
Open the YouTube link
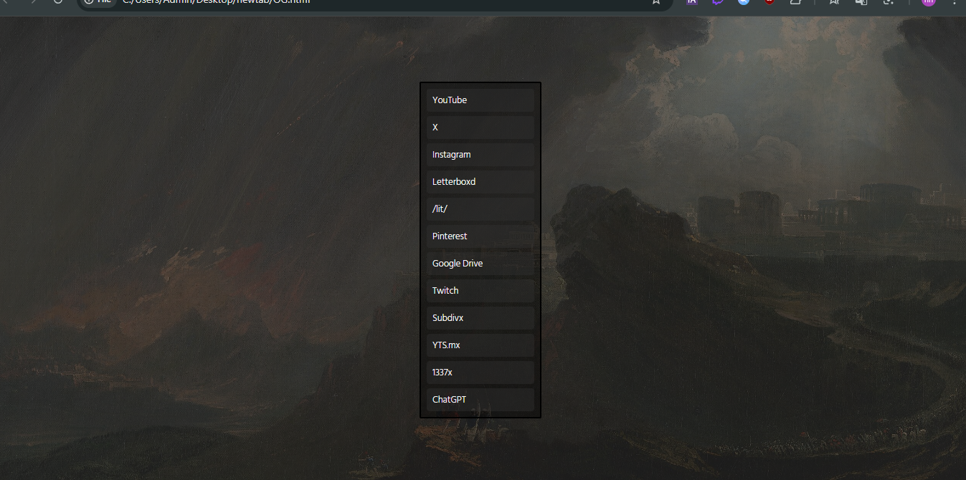[x=480, y=100]
